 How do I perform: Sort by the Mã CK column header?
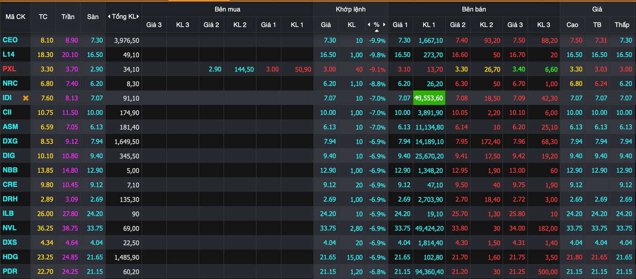pos(15,16)
